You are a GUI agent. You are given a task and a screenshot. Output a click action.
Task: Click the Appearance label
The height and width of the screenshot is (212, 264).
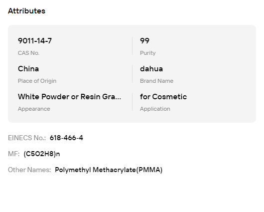pyautogui.click(x=34, y=109)
